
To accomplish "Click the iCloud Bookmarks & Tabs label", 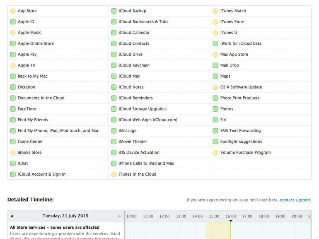I will [144, 22].
